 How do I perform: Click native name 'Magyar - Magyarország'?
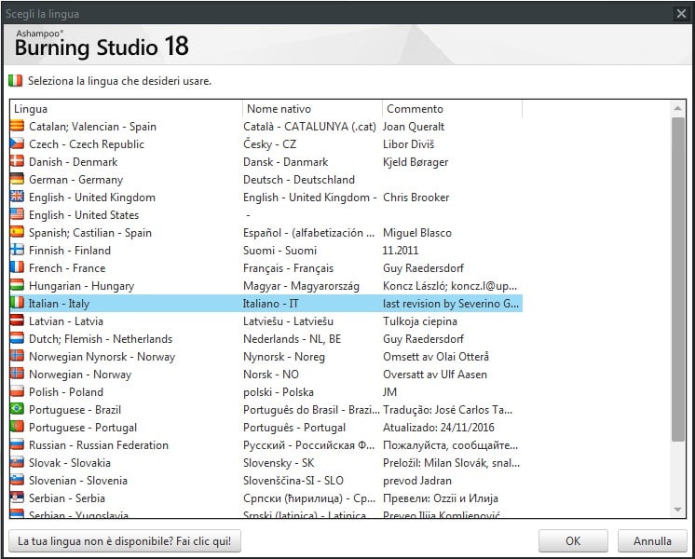click(x=301, y=286)
